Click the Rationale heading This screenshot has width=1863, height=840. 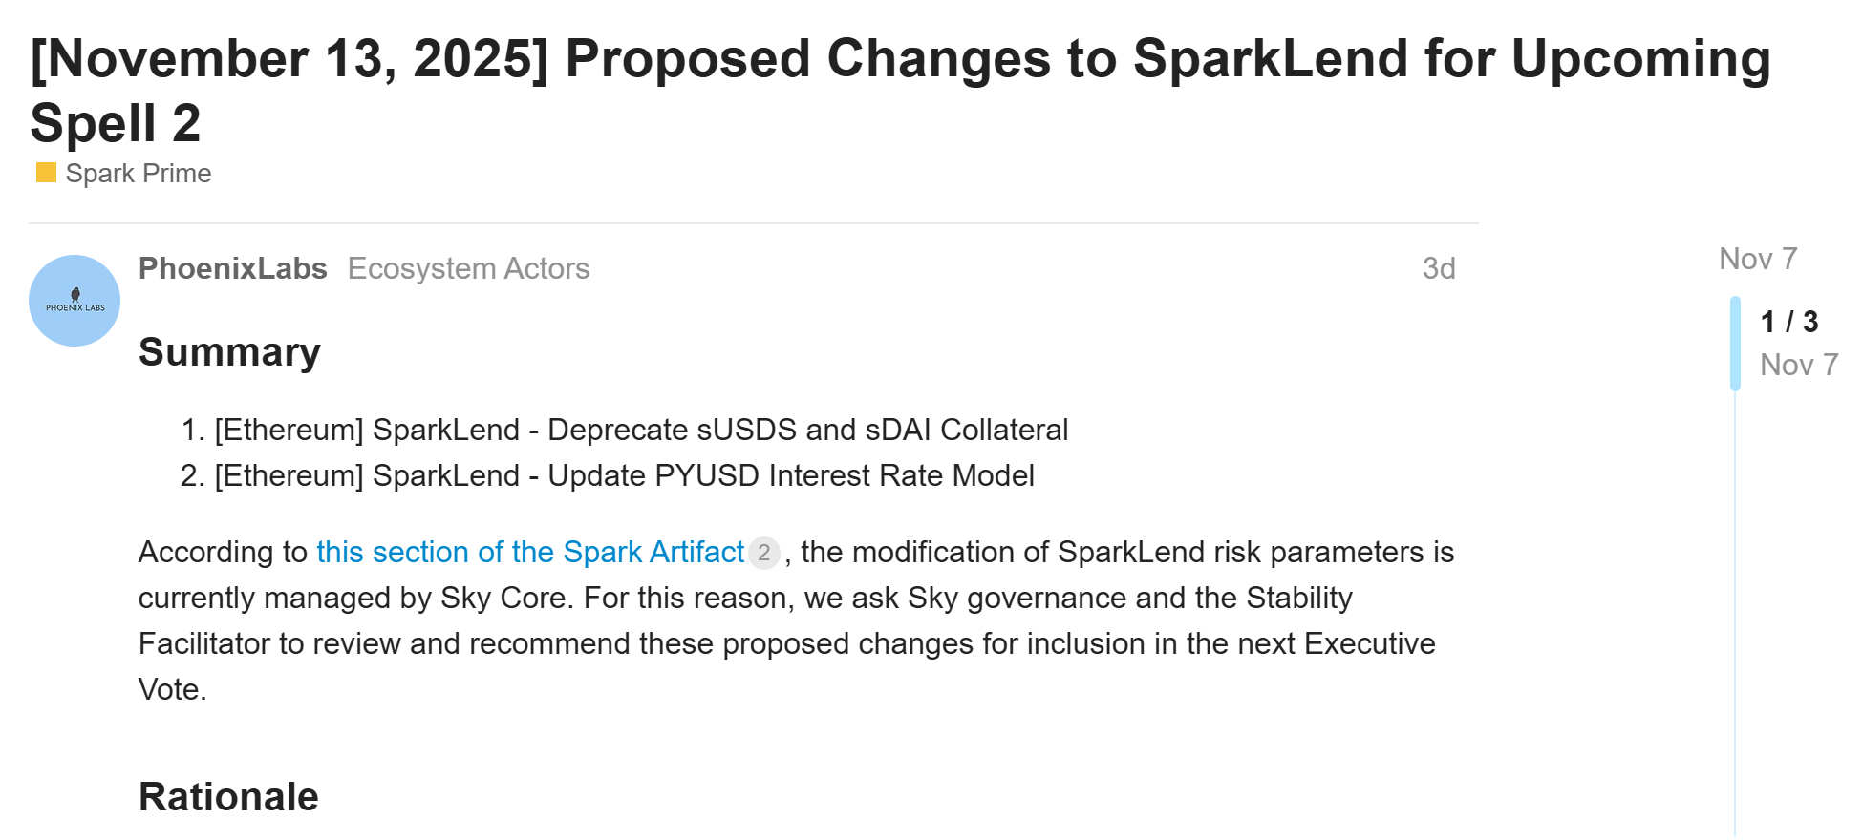click(228, 797)
